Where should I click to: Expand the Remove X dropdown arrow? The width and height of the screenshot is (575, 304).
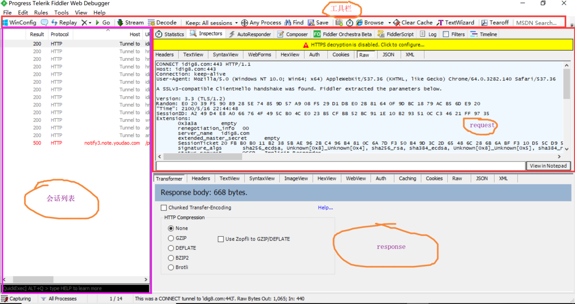[90, 23]
